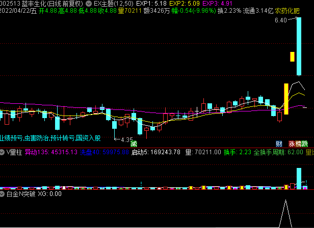Click the EXP2: 5.09 value

click(185, 4)
